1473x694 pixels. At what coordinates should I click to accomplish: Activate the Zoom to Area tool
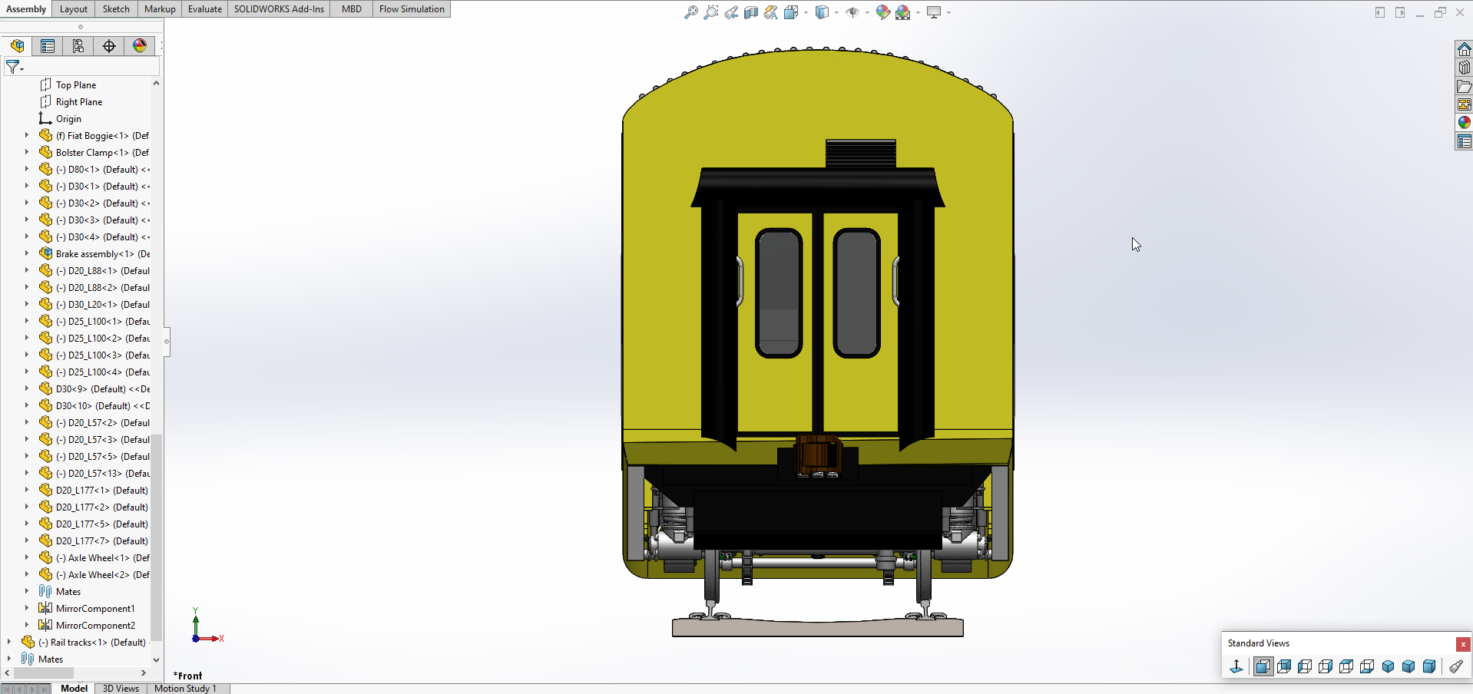[711, 12]
